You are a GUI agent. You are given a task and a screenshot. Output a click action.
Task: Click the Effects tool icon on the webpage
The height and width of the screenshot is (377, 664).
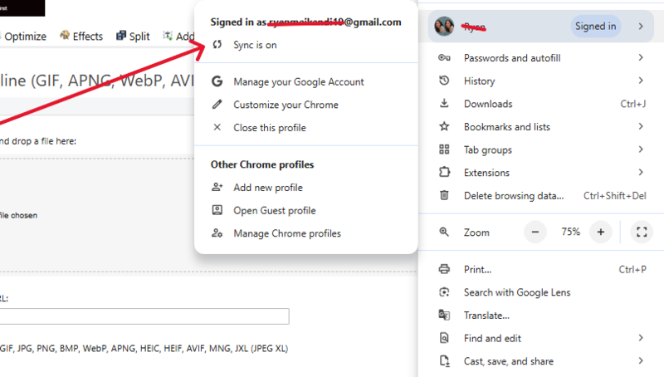(x=65, y=35)
